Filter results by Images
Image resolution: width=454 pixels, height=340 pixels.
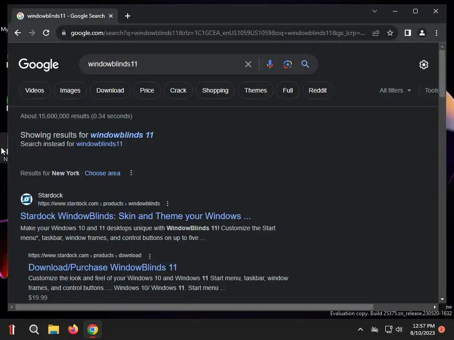70,90
